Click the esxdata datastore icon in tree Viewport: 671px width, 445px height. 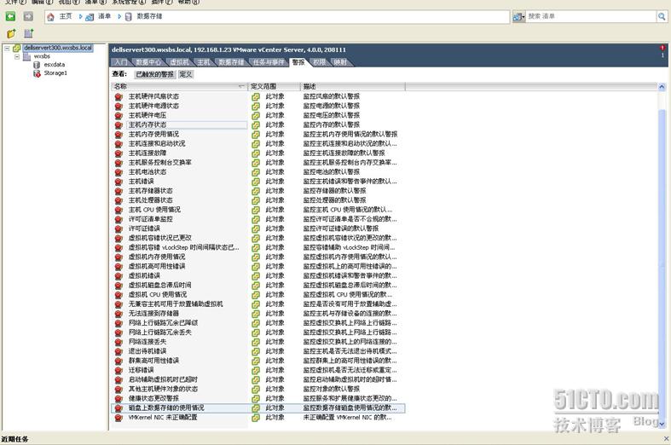click(x=37, y=65)
